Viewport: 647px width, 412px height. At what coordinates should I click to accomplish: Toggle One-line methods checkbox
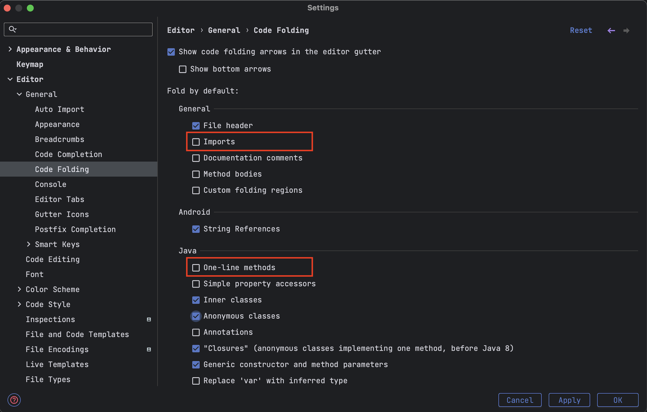(x=196, y=267)
